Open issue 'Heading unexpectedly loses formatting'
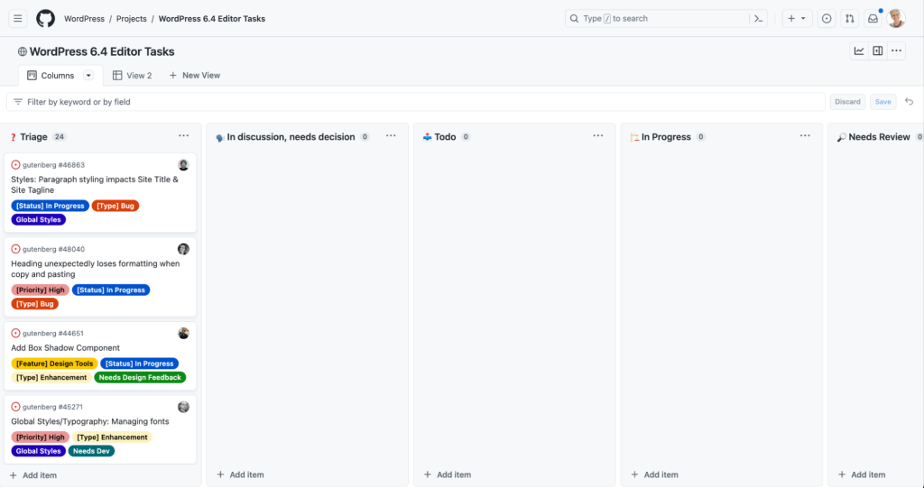This screenshot has height=488, width=924. (96, 269)
